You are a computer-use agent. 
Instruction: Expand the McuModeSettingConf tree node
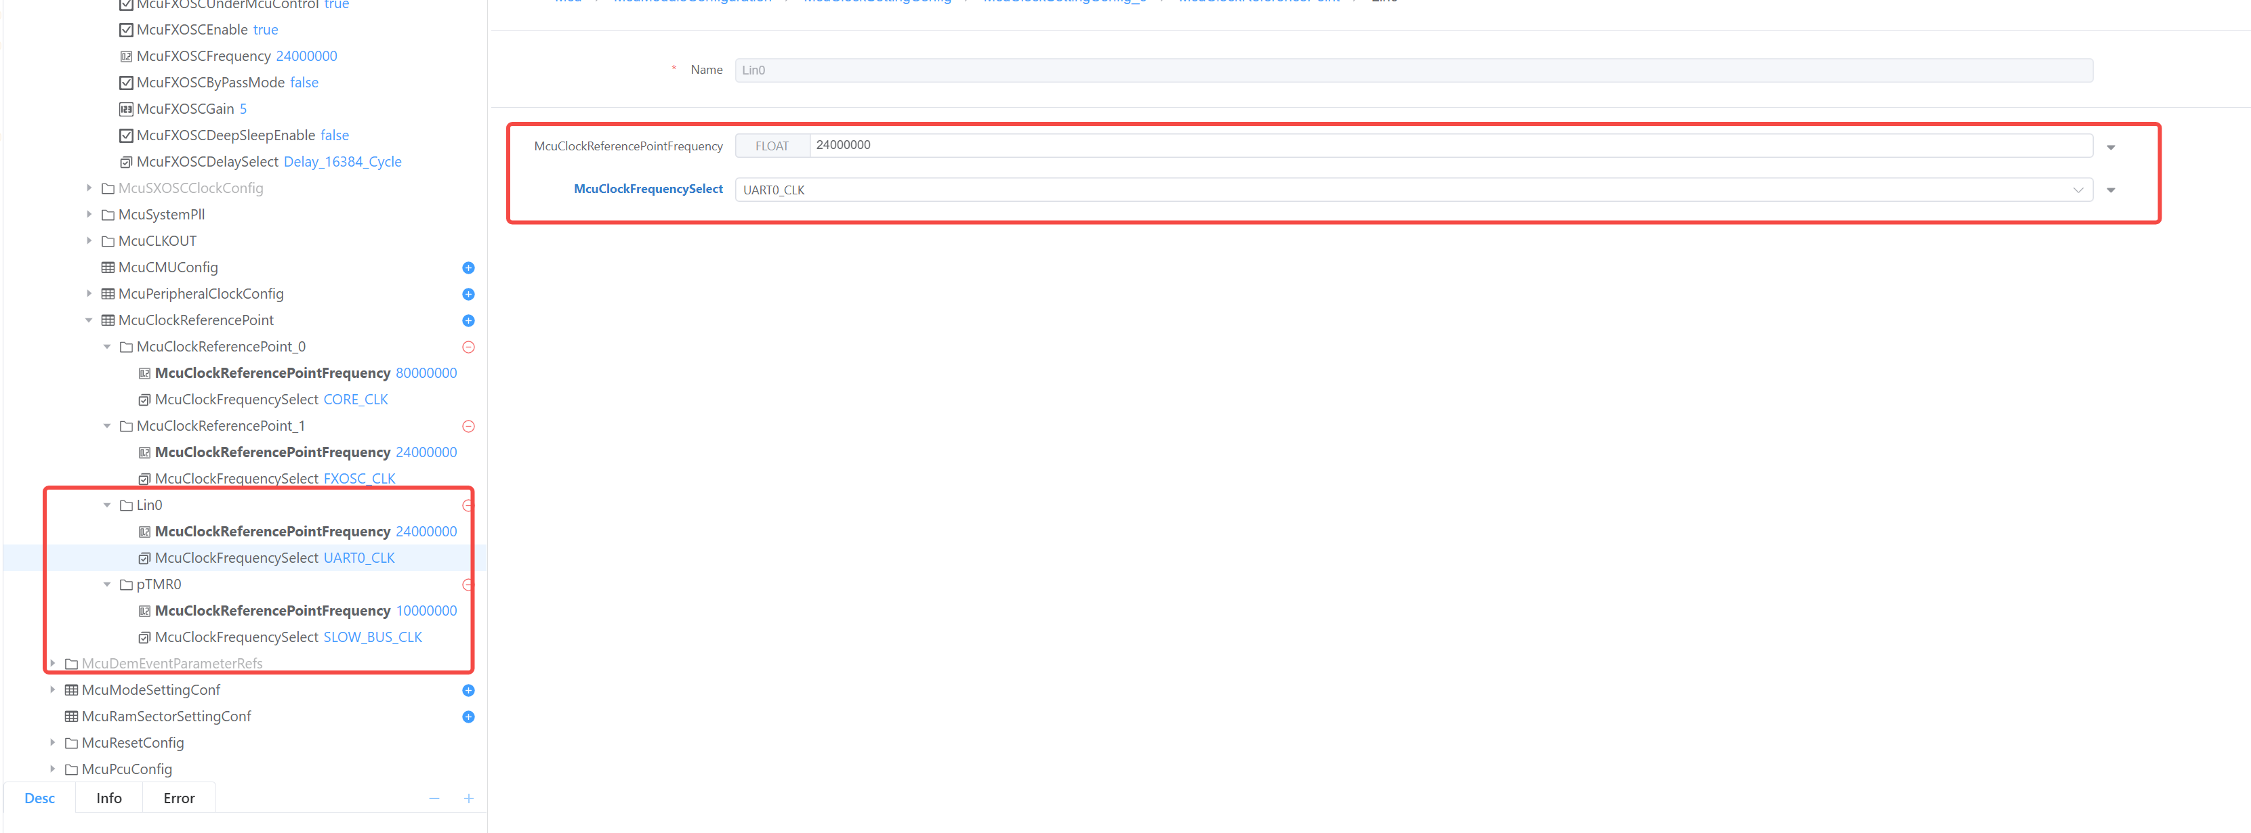(52, 690)
